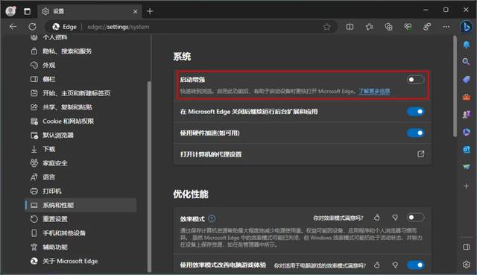Open the Games chess-piece sidebar icon

466,114
